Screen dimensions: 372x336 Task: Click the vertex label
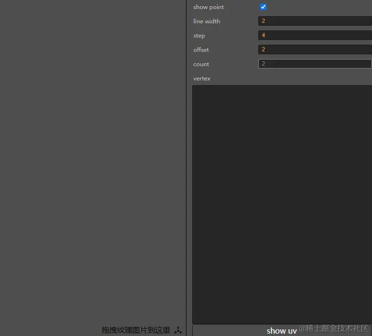202,79
